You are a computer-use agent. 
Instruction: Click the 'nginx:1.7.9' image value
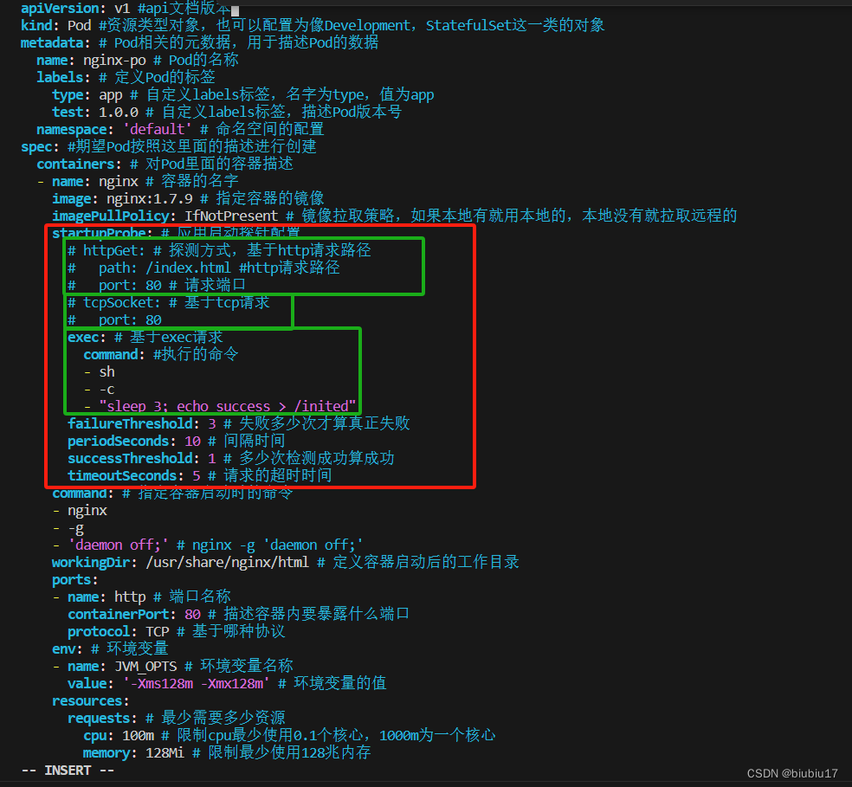pos(150,199)
